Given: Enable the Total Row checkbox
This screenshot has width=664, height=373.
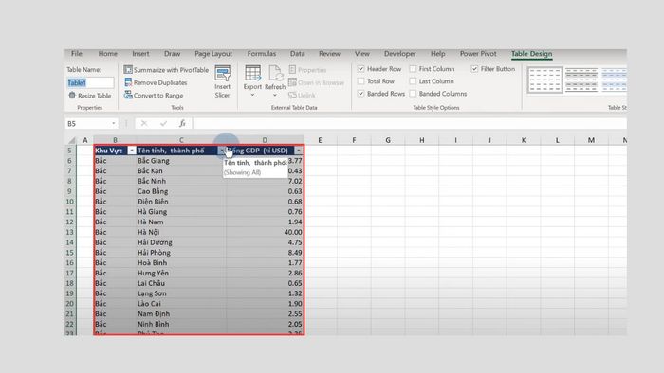Looking at the screenshot, I should [360, 81].
